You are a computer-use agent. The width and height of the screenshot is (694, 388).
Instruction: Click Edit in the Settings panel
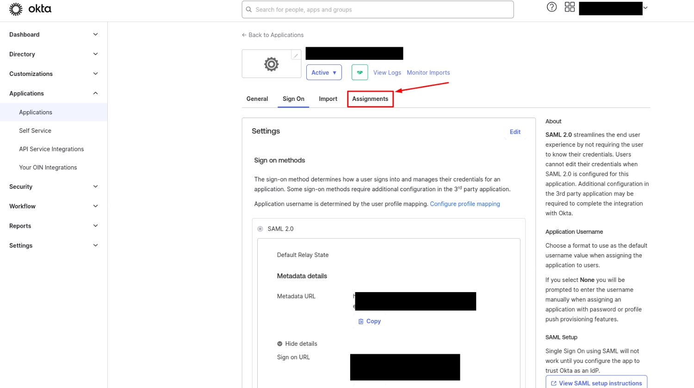coord(515,132)
